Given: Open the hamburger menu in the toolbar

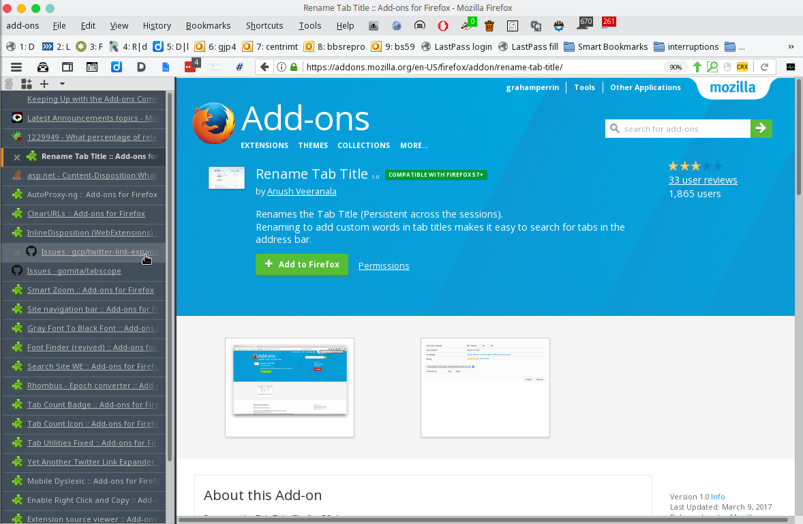Looking at the screenshot, I should 16,67.
